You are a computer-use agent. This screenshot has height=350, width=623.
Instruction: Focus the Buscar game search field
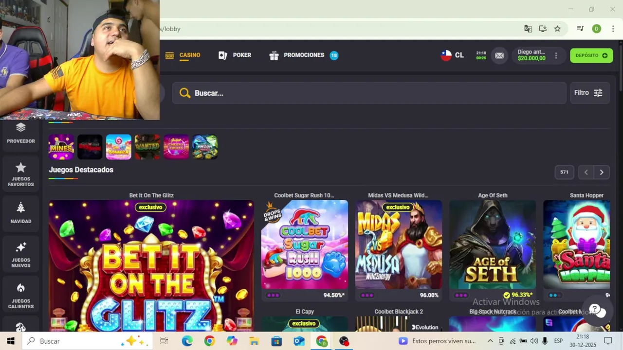click(x=369, y=93)
